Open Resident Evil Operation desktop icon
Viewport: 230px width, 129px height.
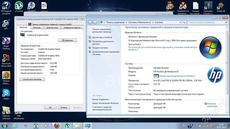pyautogui.click(x=183, y=8)
